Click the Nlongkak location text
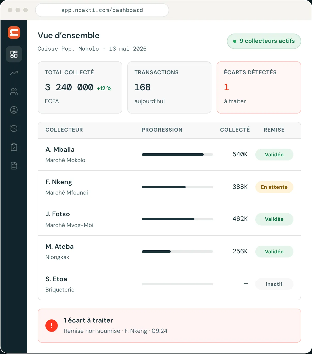312x354 pixels. pyautogui.click(x=57, y=257)
